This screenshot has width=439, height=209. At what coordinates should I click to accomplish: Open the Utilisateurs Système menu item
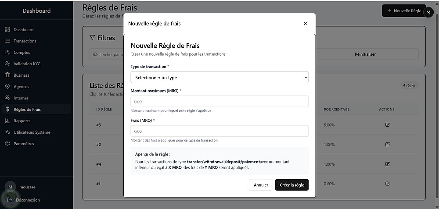point(32,132)
